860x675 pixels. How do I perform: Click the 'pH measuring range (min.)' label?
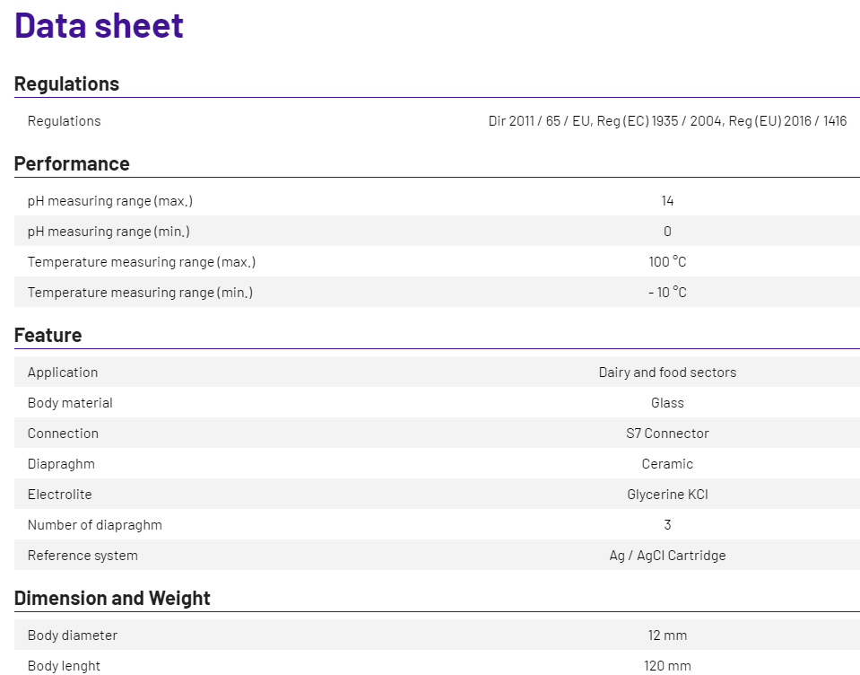(109, 232)
